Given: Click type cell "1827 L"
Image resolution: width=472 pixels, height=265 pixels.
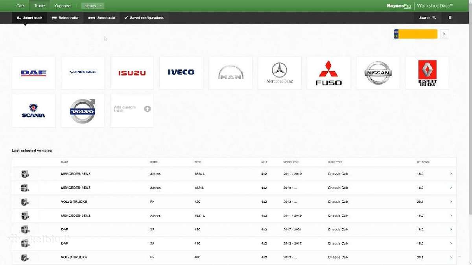Looking at the screenshot, I should tap(199, 215).
